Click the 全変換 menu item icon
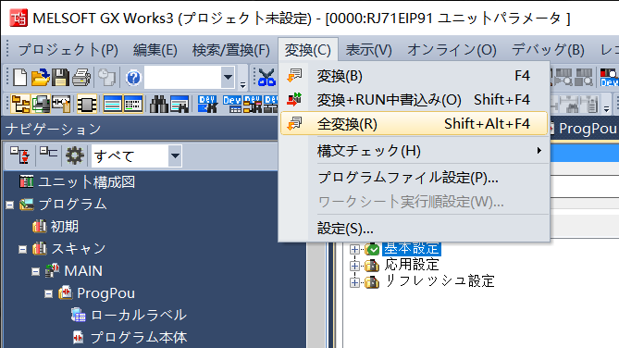This screenshot has height=348, width=619. coord(294,124)
